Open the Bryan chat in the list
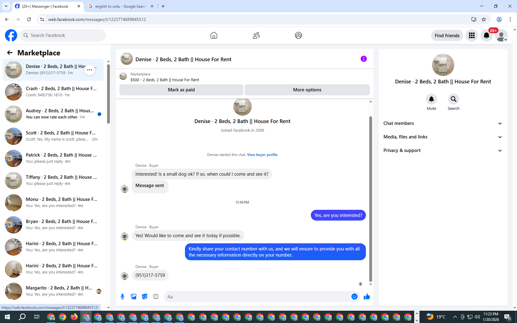The width and height of the screenshot is (517, 323). [x=53, y=225]
